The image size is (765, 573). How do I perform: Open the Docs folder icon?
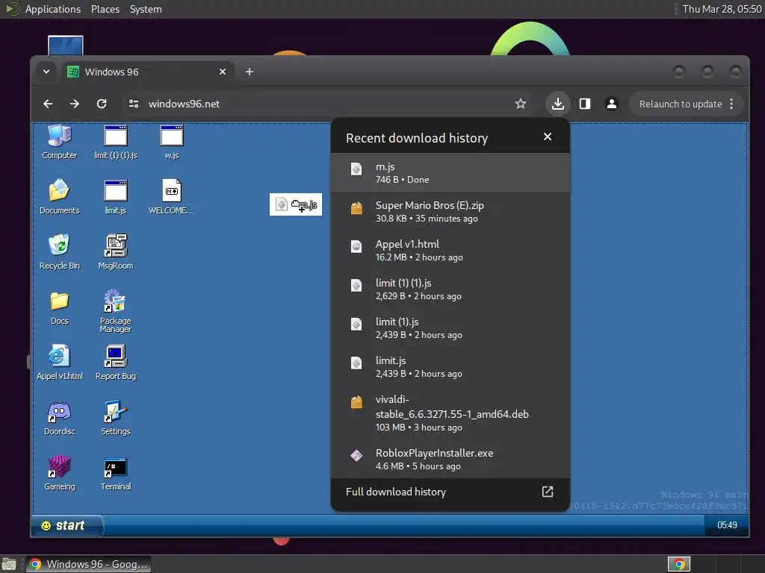pos(60,307)
